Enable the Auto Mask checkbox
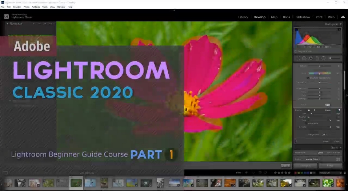Screen dimensions: 348x191 305,123
